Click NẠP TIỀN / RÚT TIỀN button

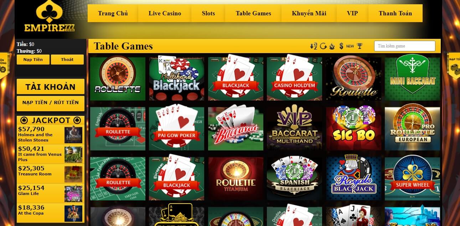click(x=51, y=103)
